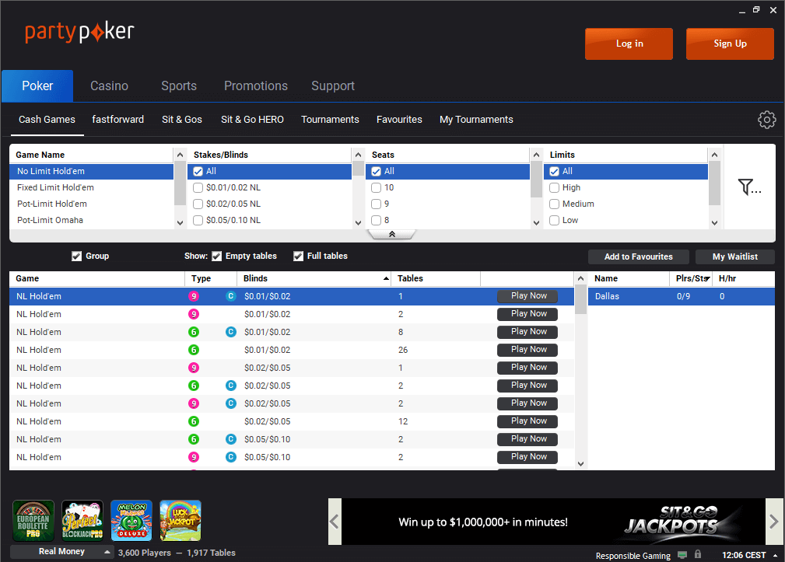Viewport: 785px width, 562px height.
Task: Check the 8 seats filter
Action: click(x=376, y=220)
